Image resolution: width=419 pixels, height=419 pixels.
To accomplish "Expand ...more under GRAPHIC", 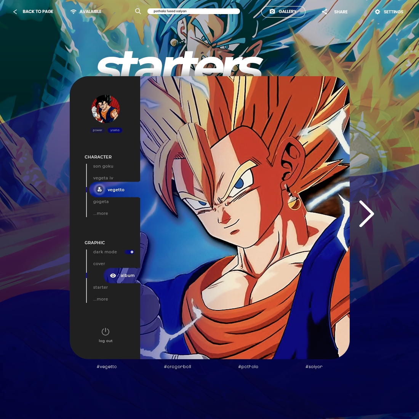I will click(101, 299).
